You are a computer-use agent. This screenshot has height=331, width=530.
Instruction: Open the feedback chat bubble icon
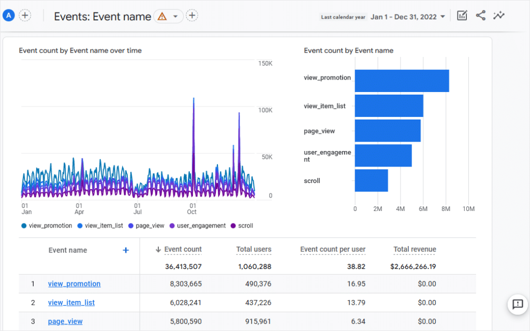click(x=518, y=304)
